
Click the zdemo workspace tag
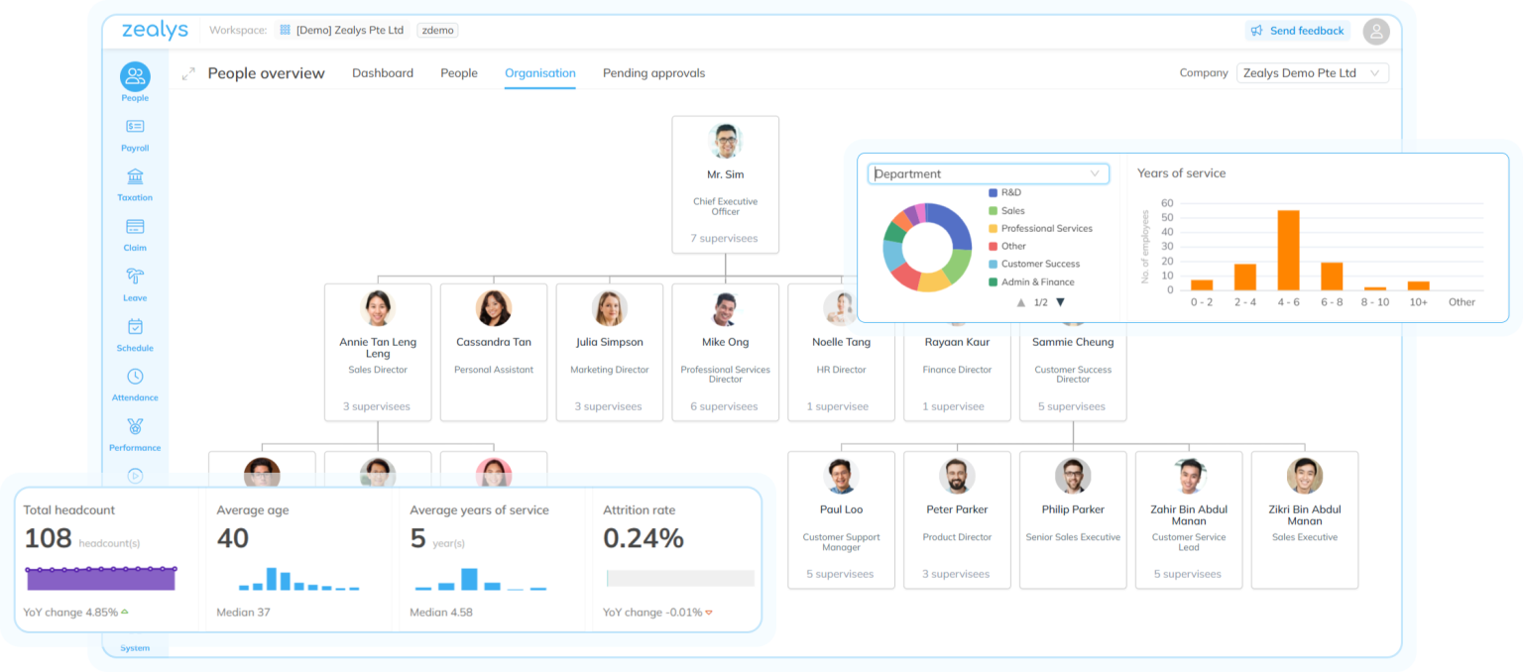click(x=437, y=31)
